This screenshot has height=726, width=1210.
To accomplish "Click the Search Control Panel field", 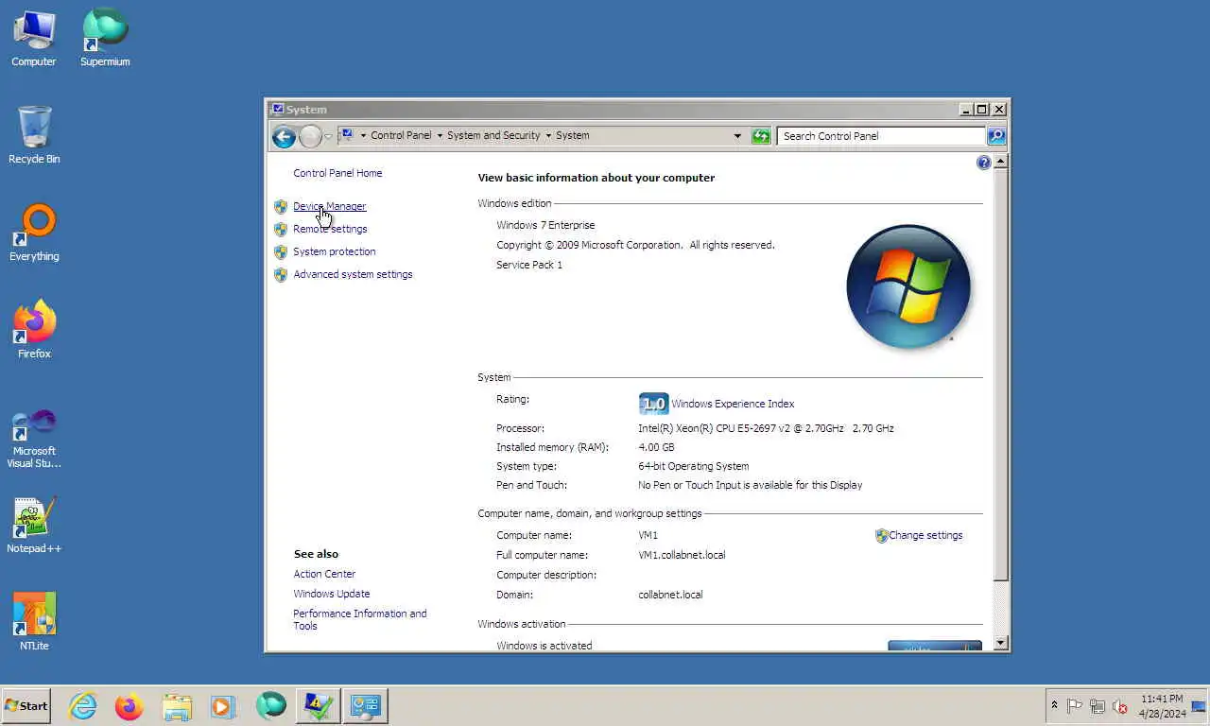I will point(881,136).
